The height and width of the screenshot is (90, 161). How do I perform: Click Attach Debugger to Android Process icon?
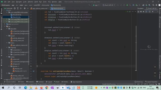point(136,5)
